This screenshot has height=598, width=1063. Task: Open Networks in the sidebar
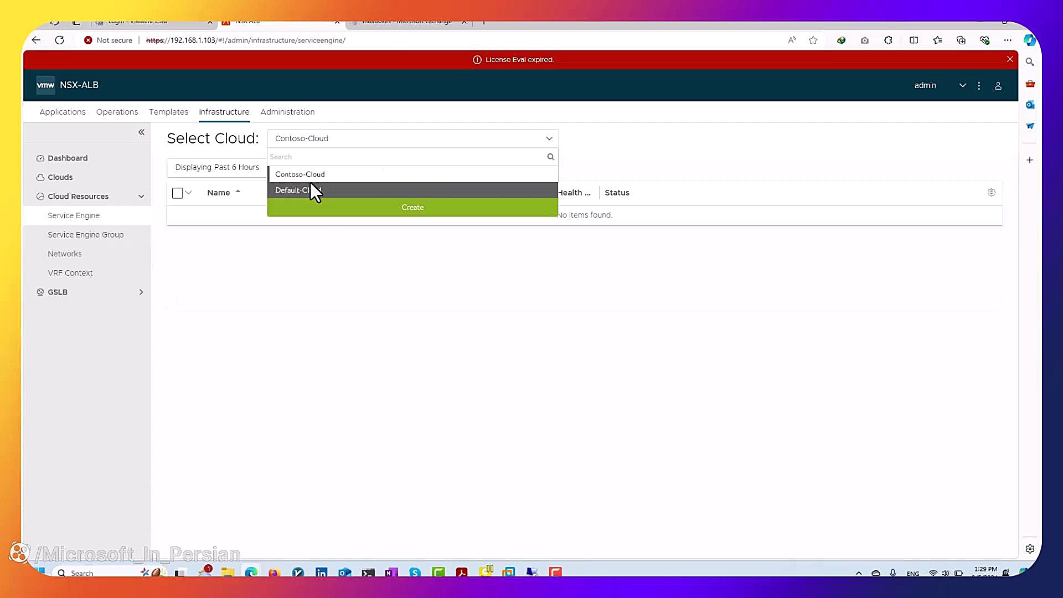tap(65, 254)
